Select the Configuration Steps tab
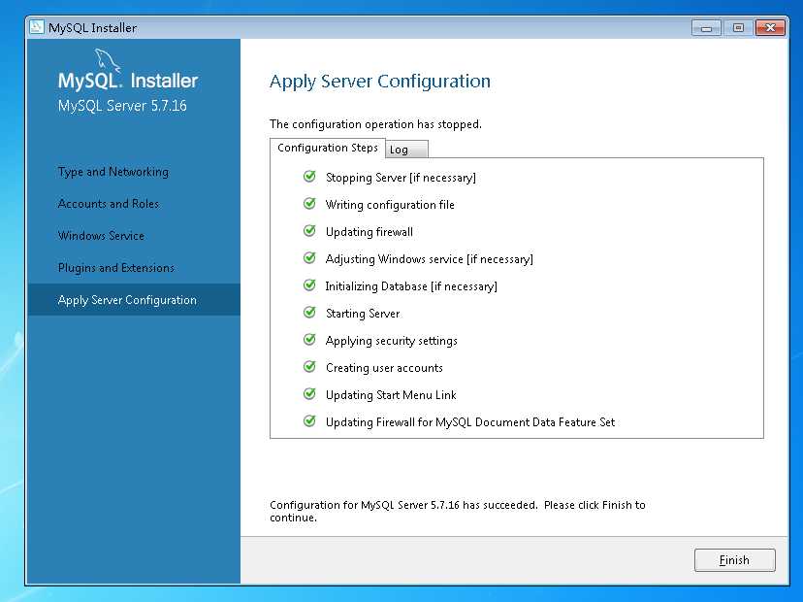The height and width of the screenshot is (602, 803). [x=328, y=148]
